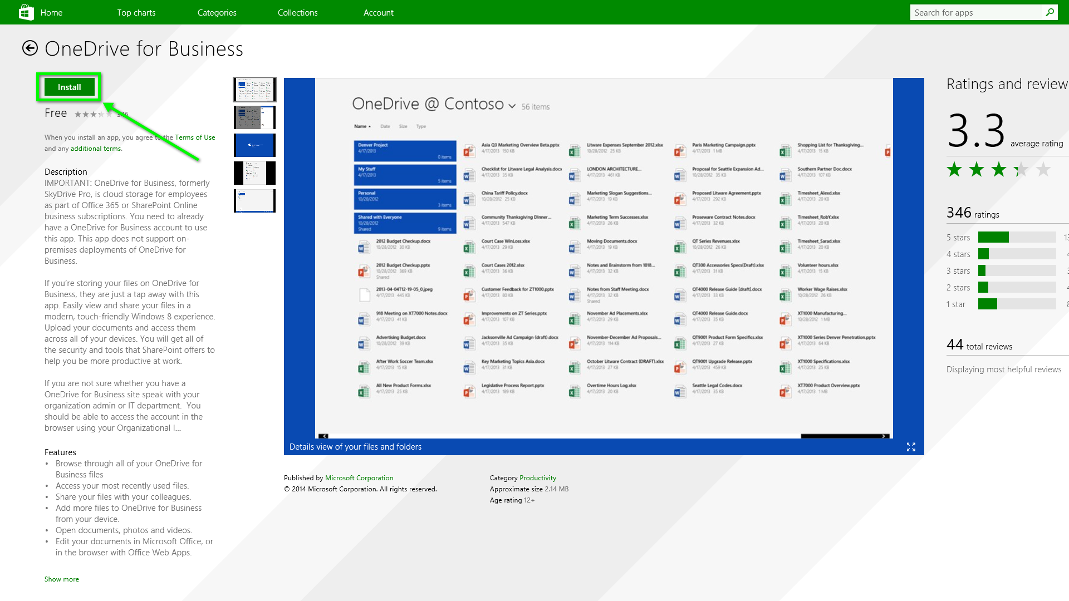This screenshot has width=1069, height=601.
Task: Open the Categories menu
Action: coord(217,12)
